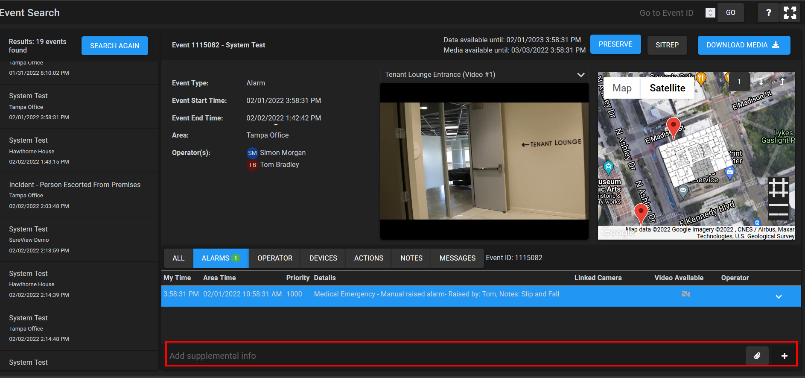This screenshot has width=805, height=378.
Task: Click the Event ID number stepper arrows
Action: [x=710, y=13]
